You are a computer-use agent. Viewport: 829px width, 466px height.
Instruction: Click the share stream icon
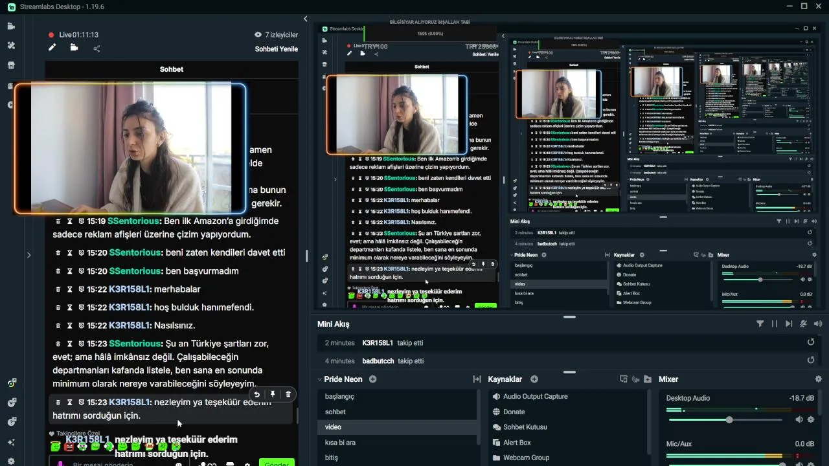(x=97, y=48)
